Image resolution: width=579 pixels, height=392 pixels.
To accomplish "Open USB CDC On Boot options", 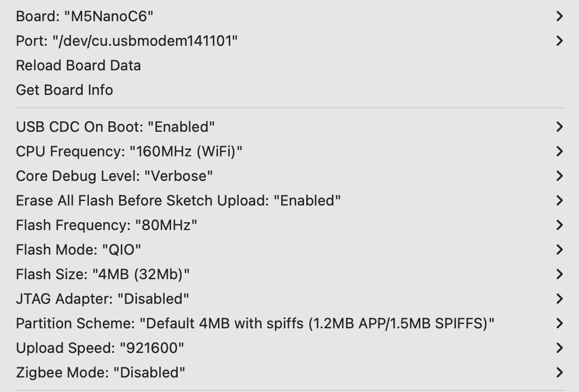I will coord(115,127).
